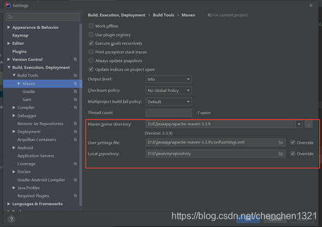Image resolution: width=322 pixels, height=227 pixels.
Task: Collapse the Build Tools node
Action: coord(14,75)
